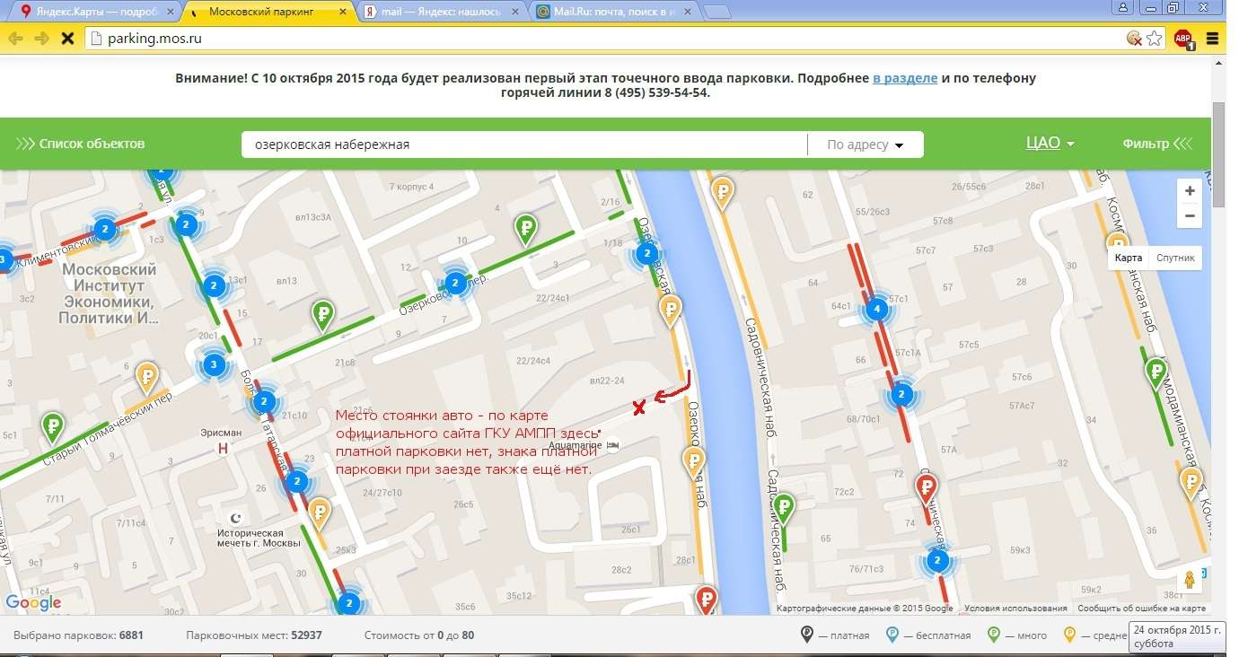This screenshot has height=657, width=1239.
Task: Switch map to Карта view
Action: tap(1129, 258)
